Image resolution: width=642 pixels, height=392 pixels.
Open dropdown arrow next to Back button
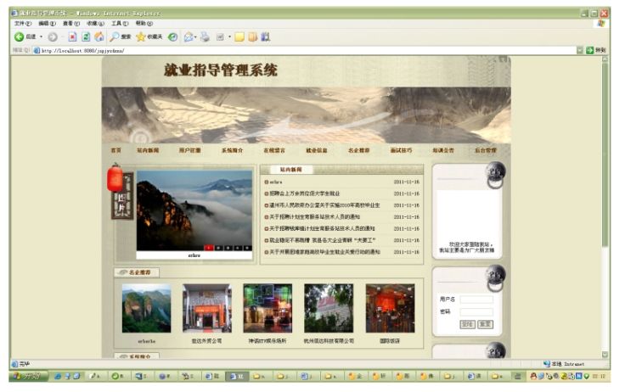point(41,36)
